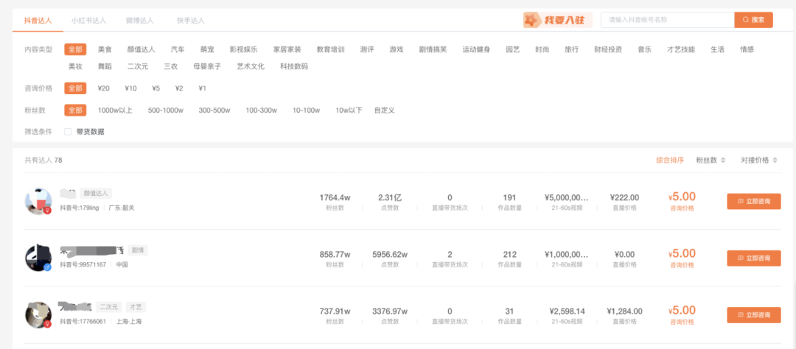Choose ¥1 consultation price filter
This screenshot has height=349, width=796.
click(203, 88)
